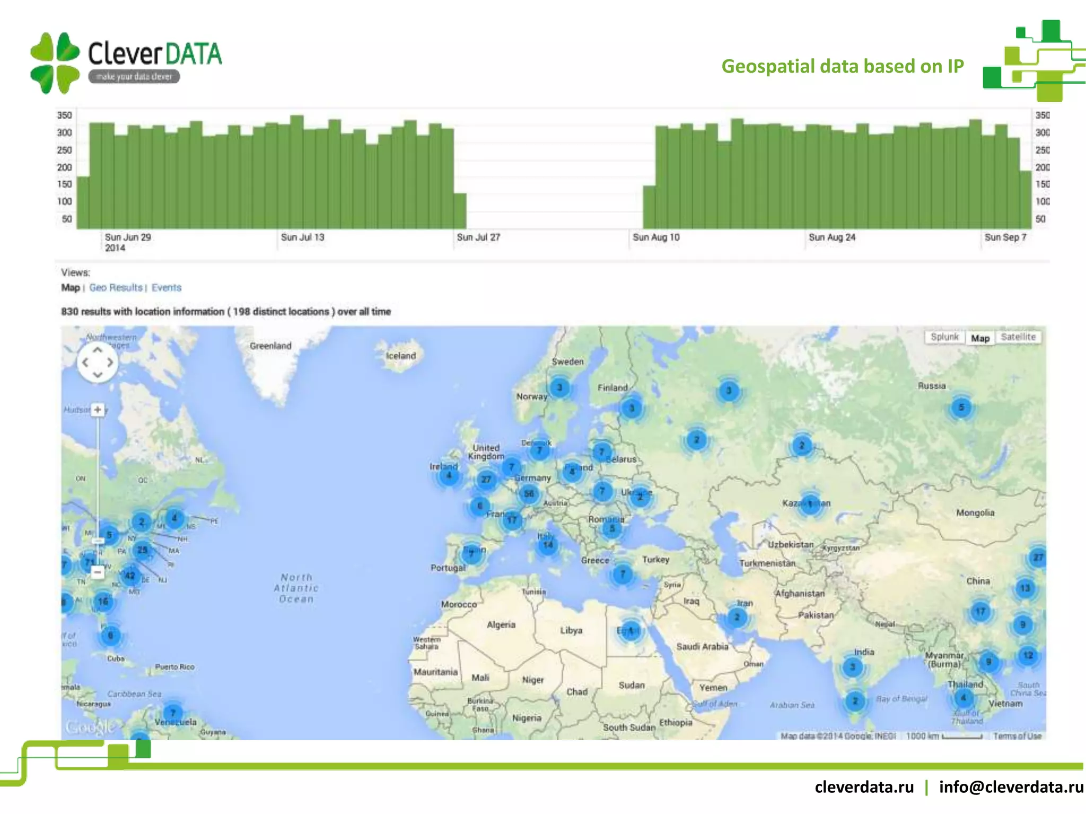The width and height of the screenshot is (1086, 814).
Task: Zoom in with the map plus button
Action: 98,410
